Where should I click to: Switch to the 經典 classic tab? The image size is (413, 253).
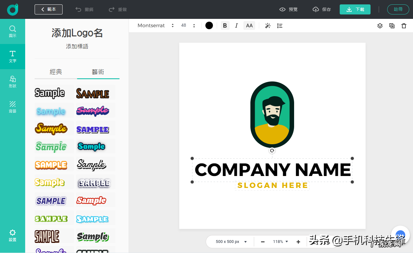pos(56,72)
